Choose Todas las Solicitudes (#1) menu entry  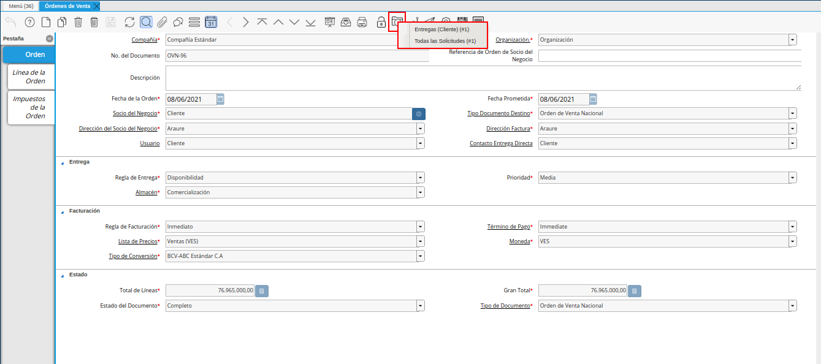pyautogui.click(x=445, y=41)
